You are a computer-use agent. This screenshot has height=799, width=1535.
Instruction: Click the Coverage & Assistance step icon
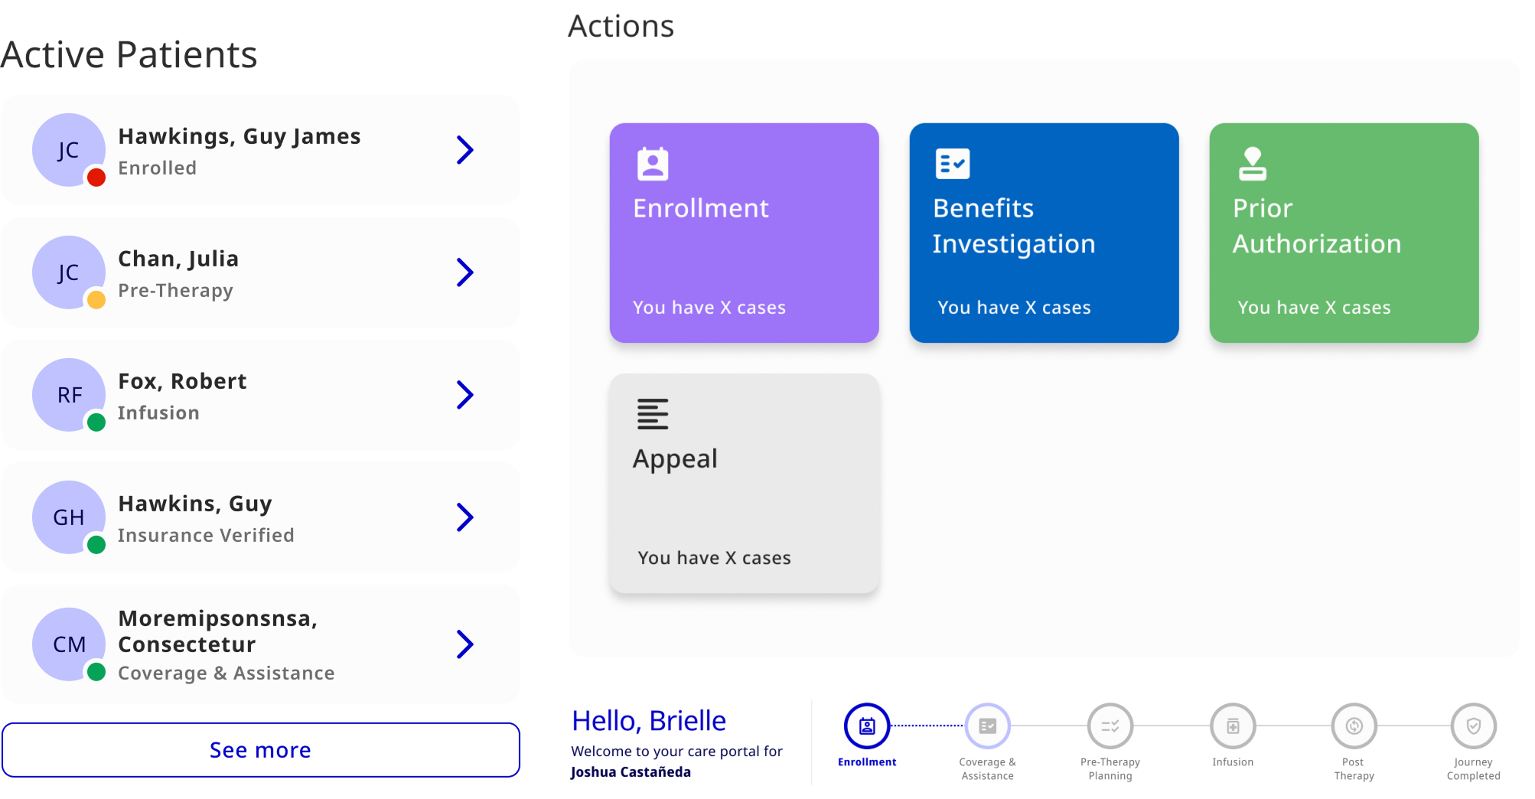pos(987,726)
